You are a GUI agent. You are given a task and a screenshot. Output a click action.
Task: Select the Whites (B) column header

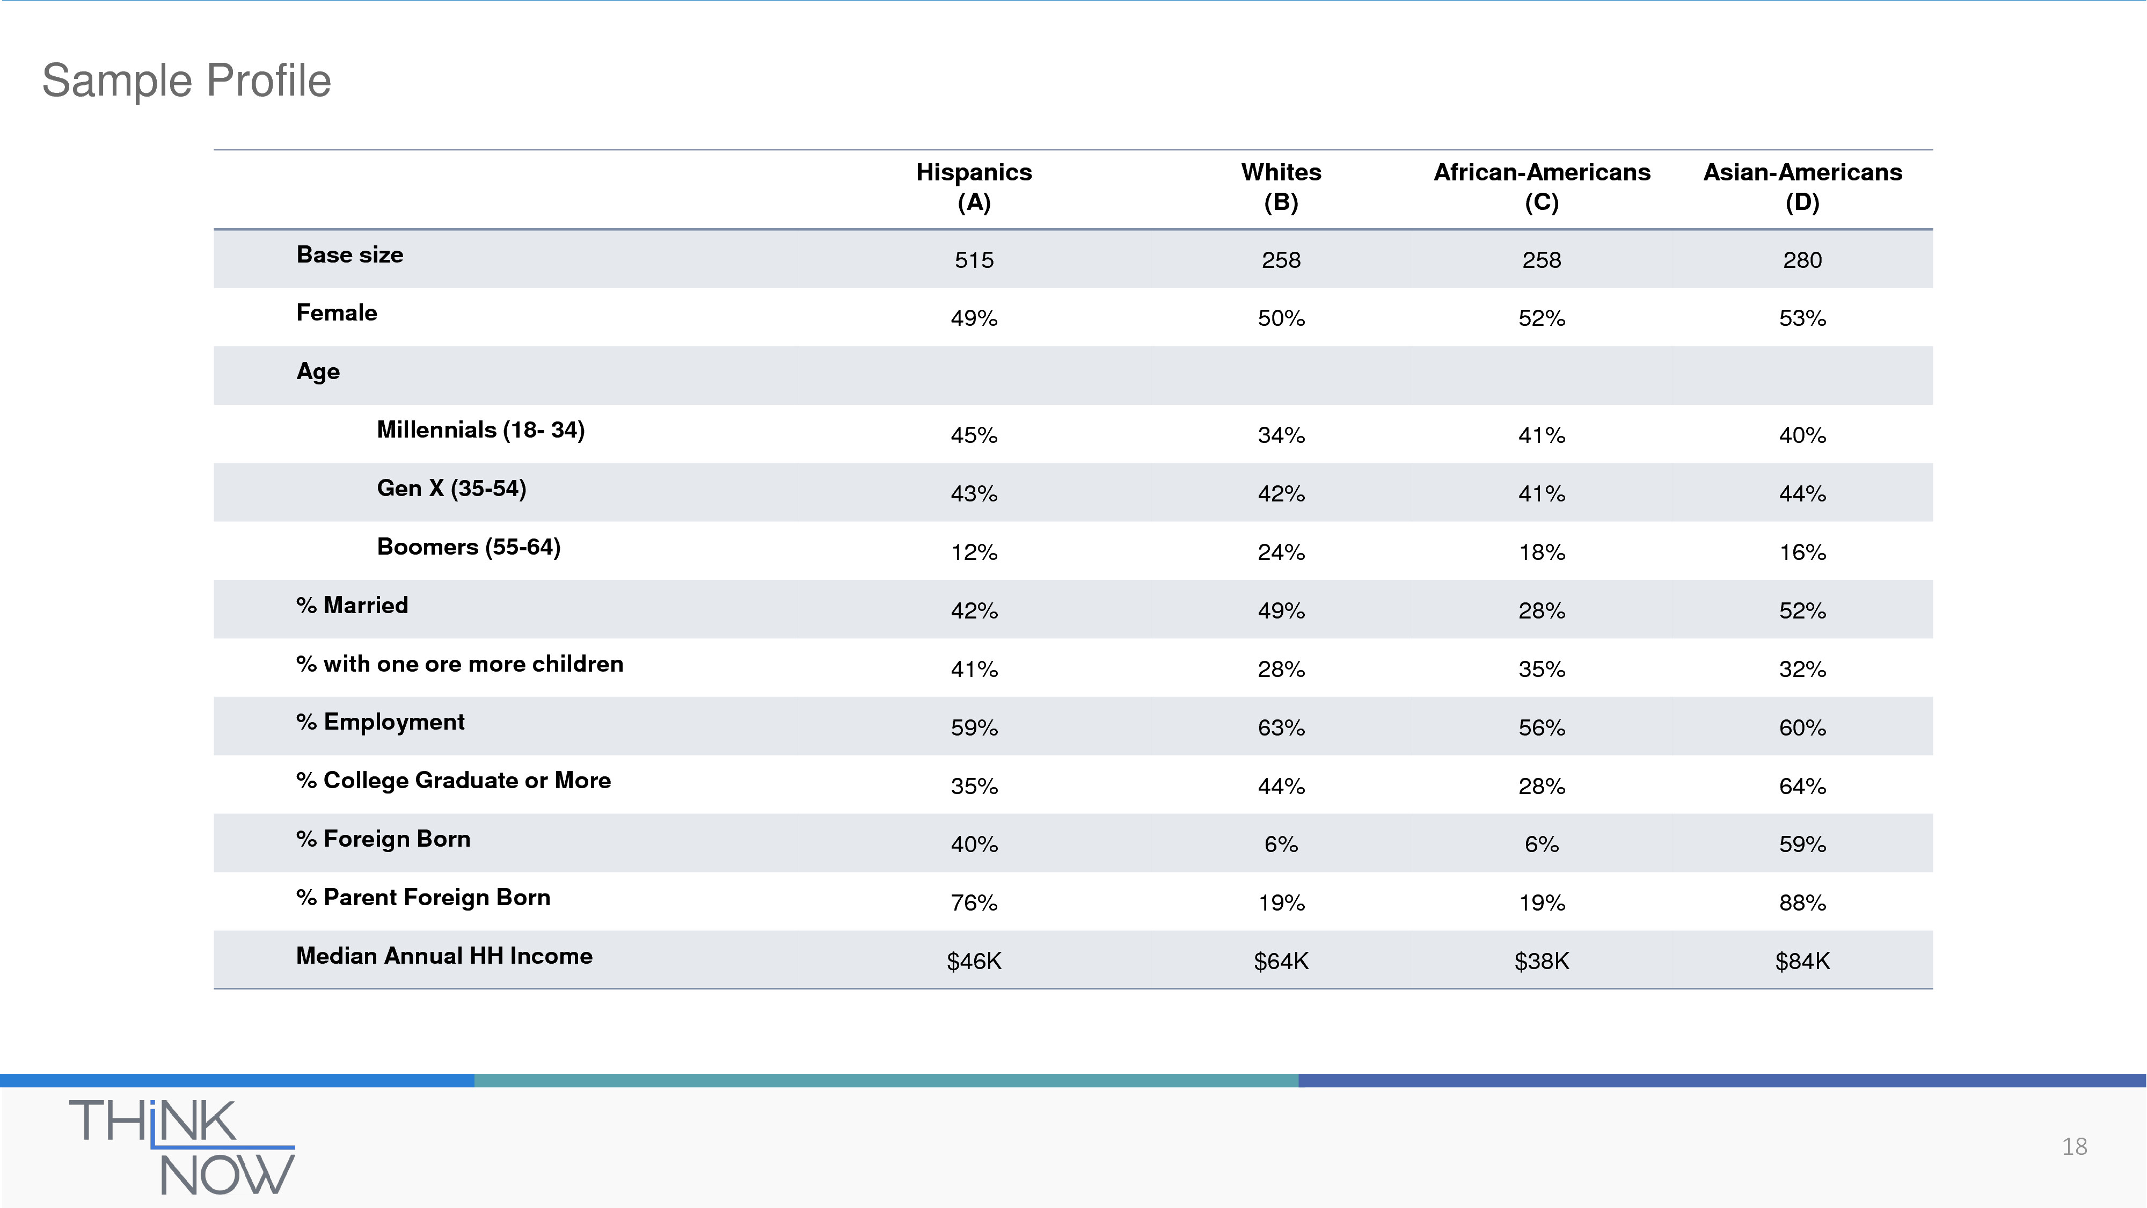click(1281, 187)
